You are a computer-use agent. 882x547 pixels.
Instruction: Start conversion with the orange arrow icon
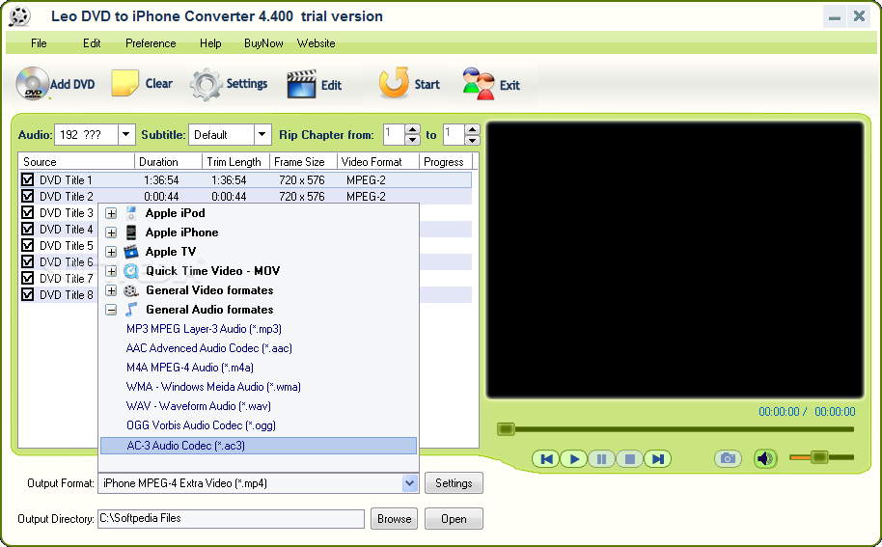(x=394, y=83)
